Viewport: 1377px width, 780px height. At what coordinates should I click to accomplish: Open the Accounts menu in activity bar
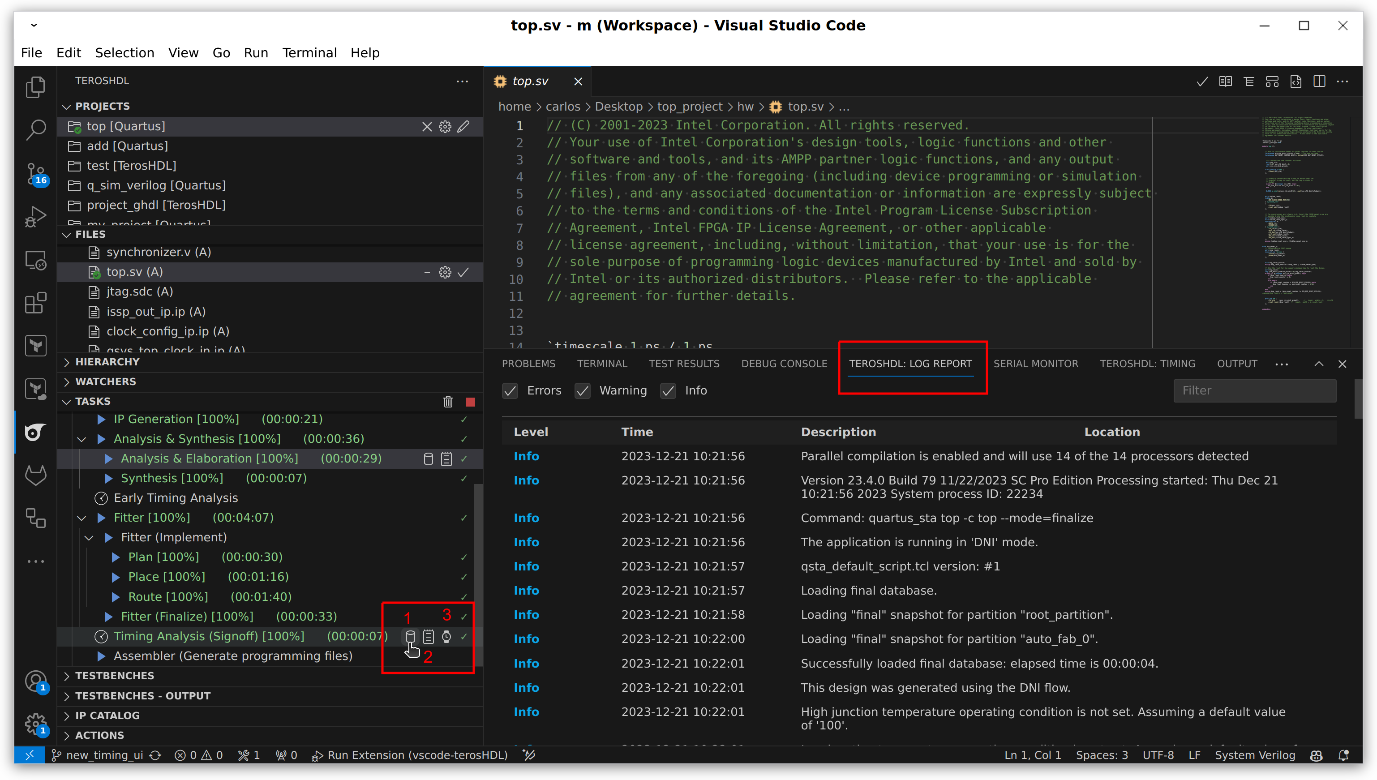point(35,681)
